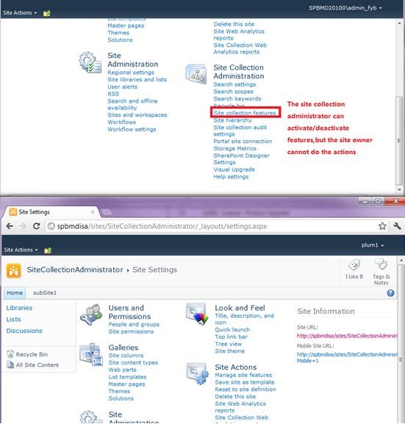Open Search keywords link
The height and width of the screenshot is (424, 405).
coord(237,99)
